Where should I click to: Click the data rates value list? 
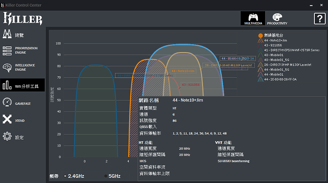click(200, 133)
